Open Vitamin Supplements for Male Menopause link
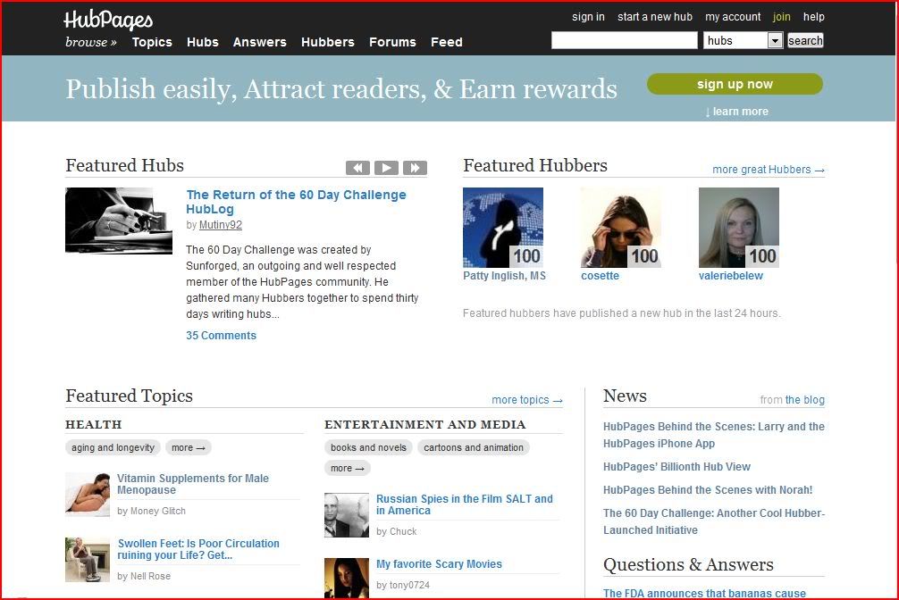Viewport: 899px width, 600px height. point(193,484)
